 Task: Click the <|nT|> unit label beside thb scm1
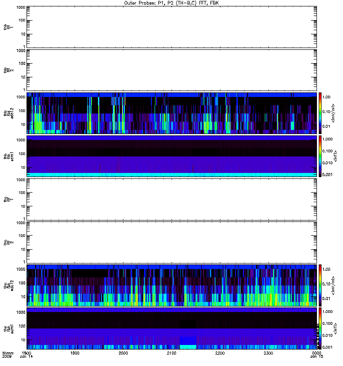(335, 156)
